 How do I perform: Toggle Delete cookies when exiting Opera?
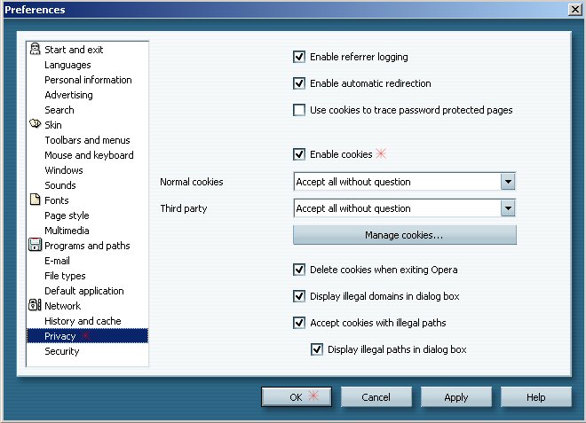(x=299, y=270)
